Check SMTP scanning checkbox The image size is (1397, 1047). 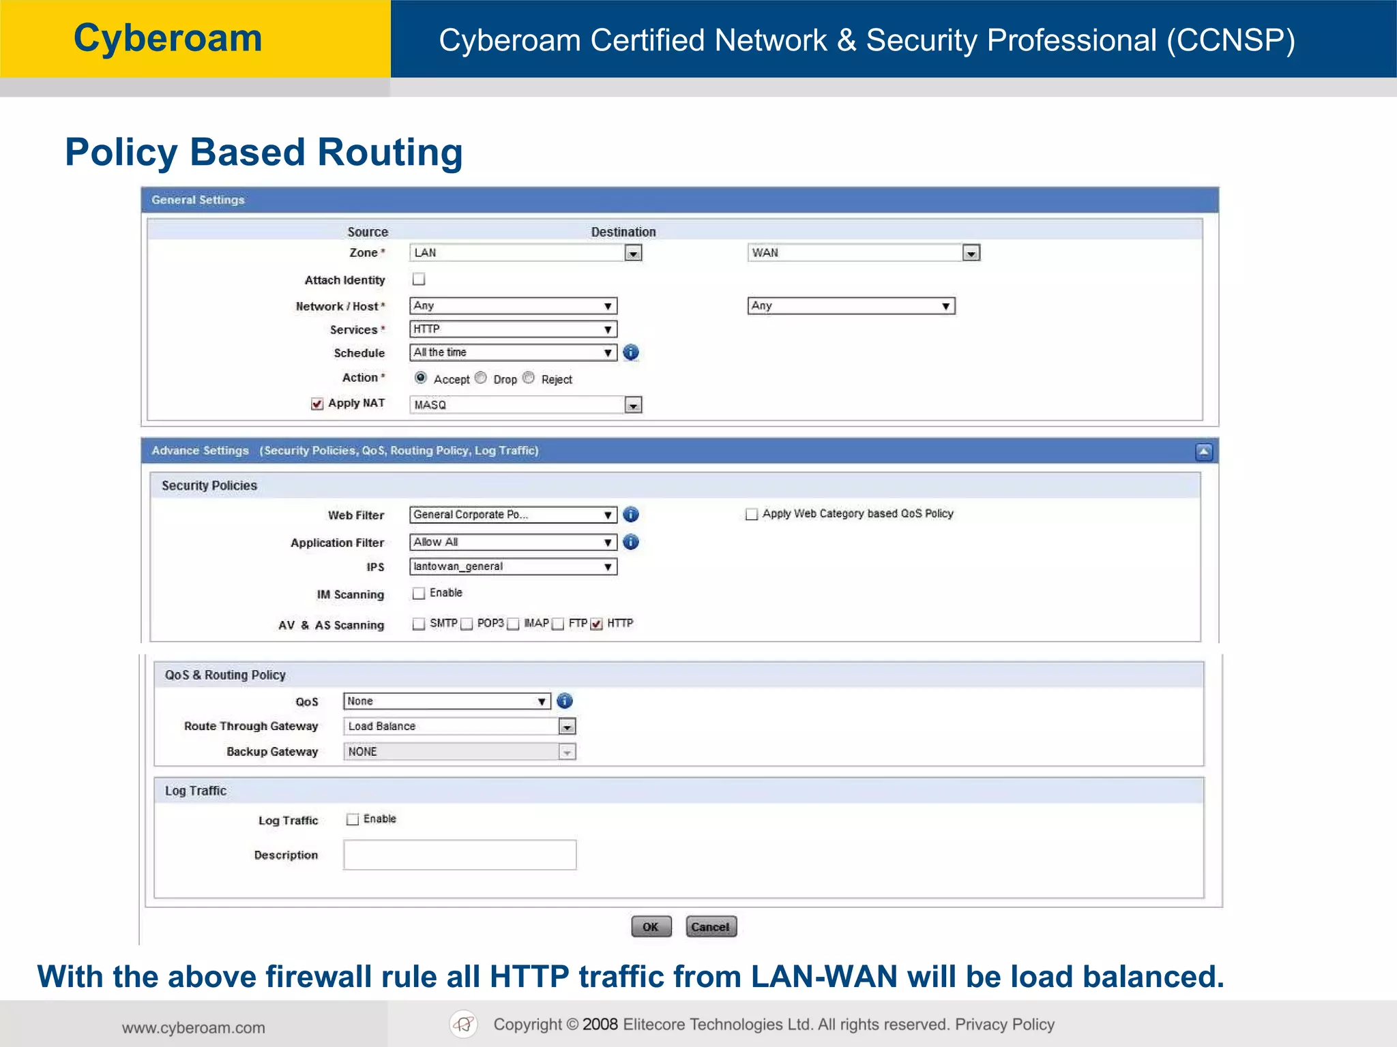click(x=419, y=624)
